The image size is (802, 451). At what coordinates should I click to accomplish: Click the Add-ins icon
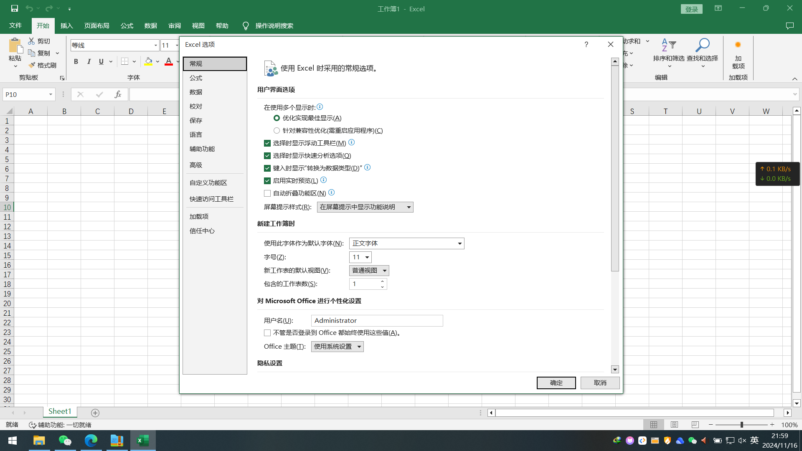tap(738, 45)
